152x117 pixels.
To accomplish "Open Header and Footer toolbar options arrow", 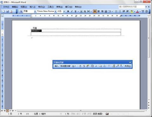I will click(x=130, y=62).
